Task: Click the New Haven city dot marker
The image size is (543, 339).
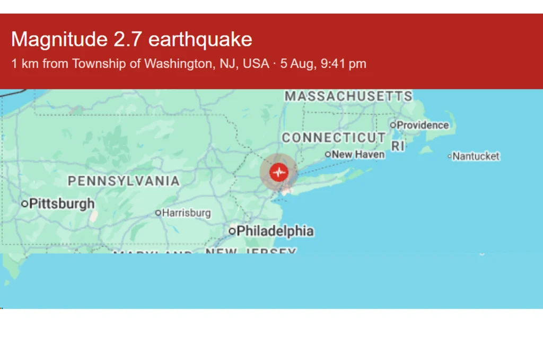Action: click(328, 154)
